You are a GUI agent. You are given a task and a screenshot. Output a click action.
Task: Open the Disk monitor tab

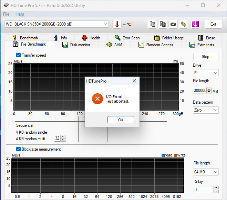(x=76, y=45)
